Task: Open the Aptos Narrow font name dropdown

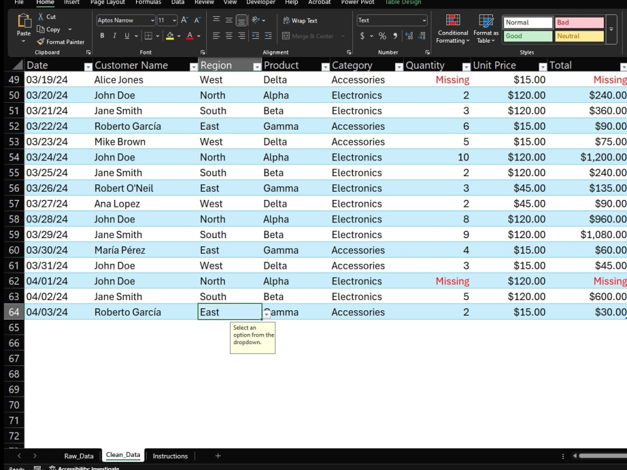Action: point(152,21)
